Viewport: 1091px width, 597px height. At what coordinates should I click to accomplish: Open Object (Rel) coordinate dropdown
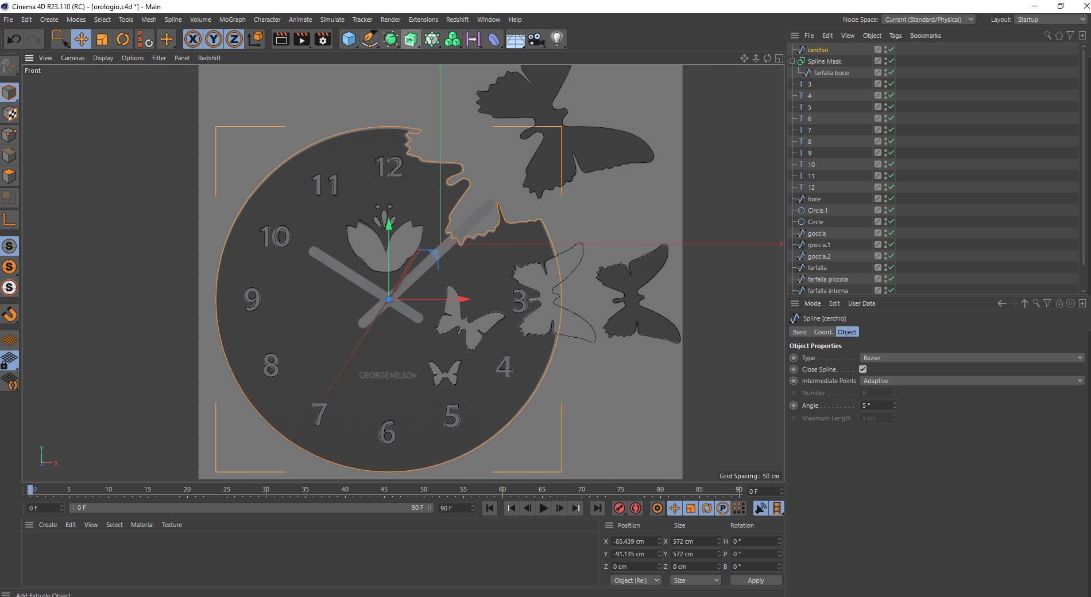[x=636, y=580]
